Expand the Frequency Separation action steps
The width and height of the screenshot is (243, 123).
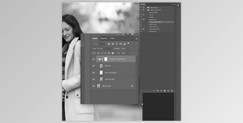(x=148, y=22)
